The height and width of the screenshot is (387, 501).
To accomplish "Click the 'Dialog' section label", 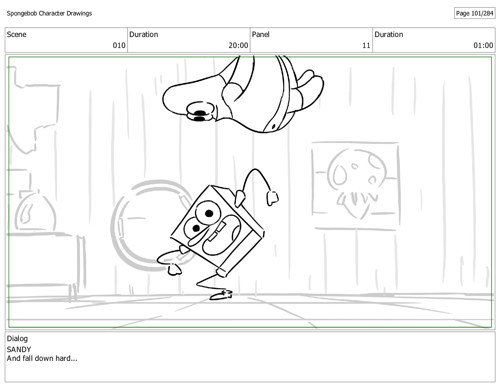I will click(17, 339).
